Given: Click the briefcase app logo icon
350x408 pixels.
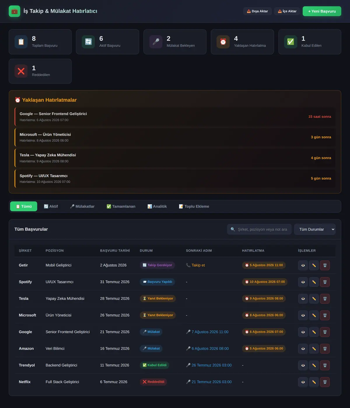Looking at the screenshot, I should coord(15,11).
